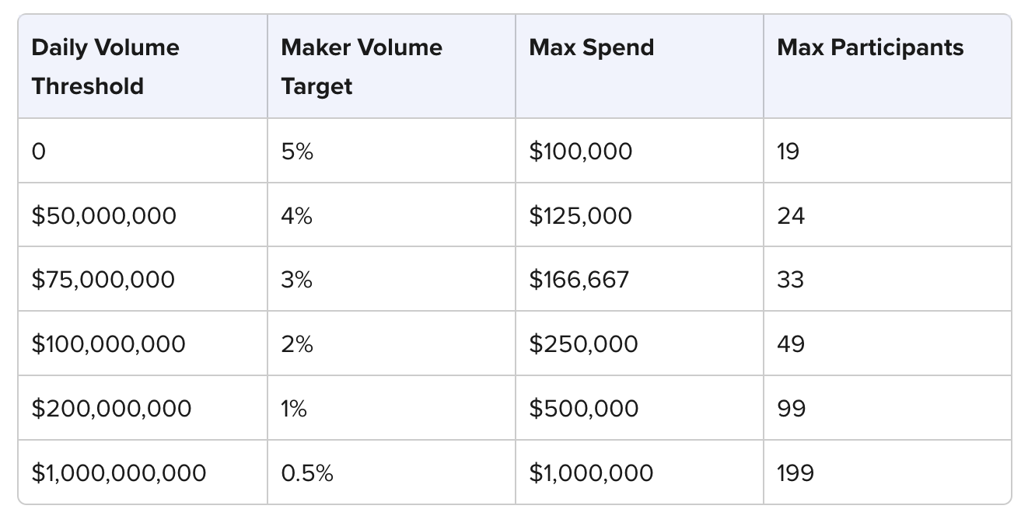Viewport: 1028px width, 516px height.
Task: Select the 199 max participants cell
Action: click(x=795, y=472)
